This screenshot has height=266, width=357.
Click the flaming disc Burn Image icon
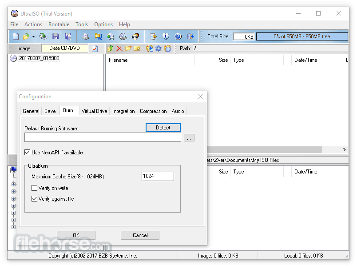tap(136, 36)
